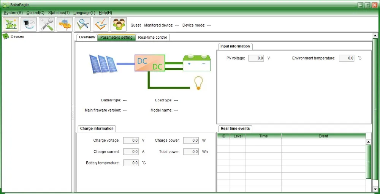The image size is (380, 194).
Task: Open the Control(C) menu
Action: [x=35, y=13]
